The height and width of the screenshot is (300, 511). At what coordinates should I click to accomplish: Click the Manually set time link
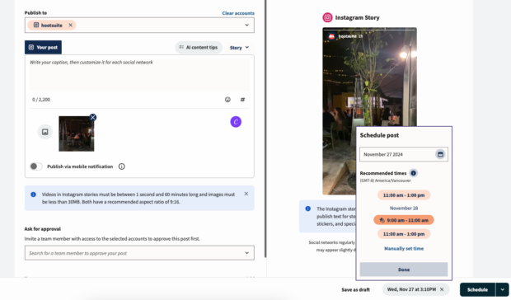coord(404,249)
